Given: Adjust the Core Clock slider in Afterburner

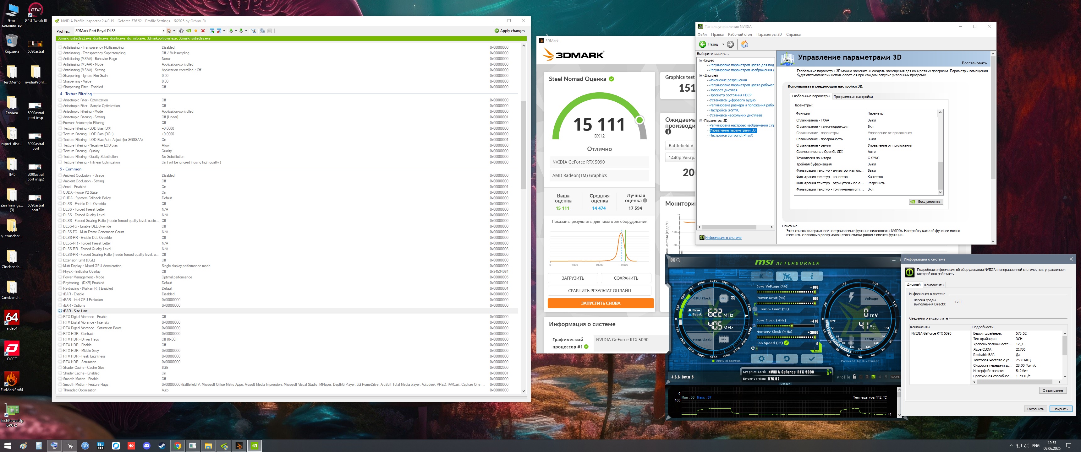Looking at the screenshot, I should click(x=792, y=326).
